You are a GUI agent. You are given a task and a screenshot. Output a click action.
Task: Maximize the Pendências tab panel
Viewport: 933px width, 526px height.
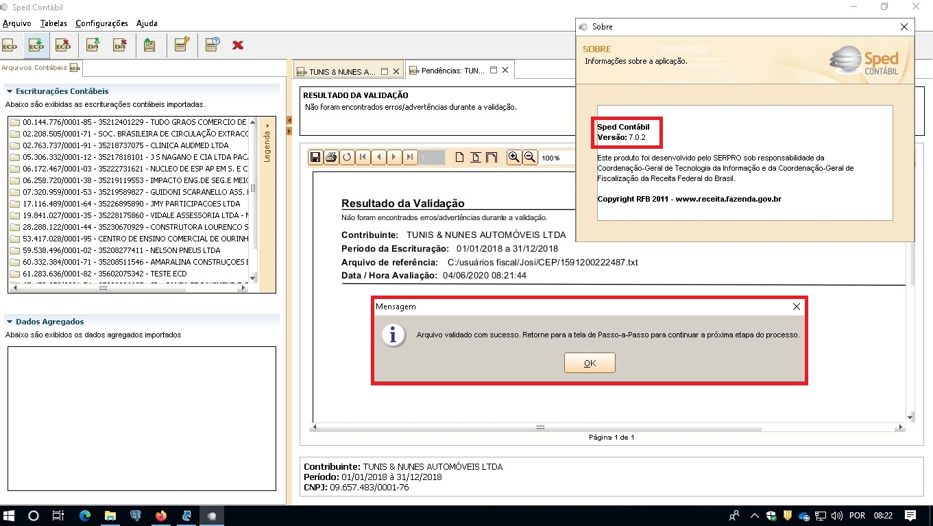pyautogui.click(x=493, y=70)
